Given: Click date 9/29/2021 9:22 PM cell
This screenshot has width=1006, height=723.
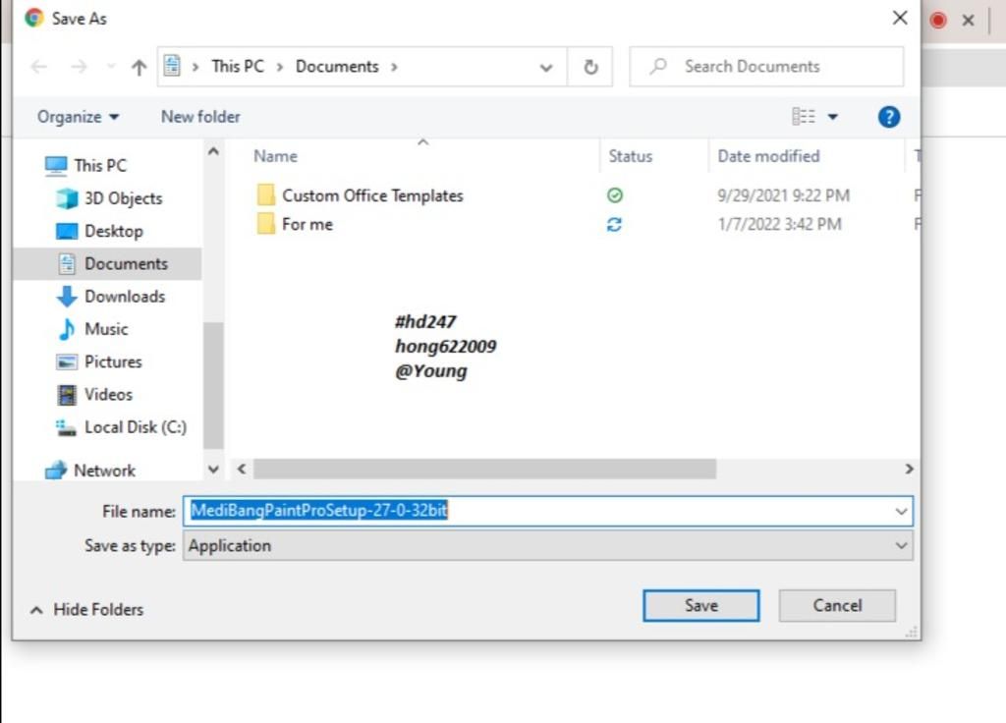Looking at the screenshot, I should tap(783, 195).
